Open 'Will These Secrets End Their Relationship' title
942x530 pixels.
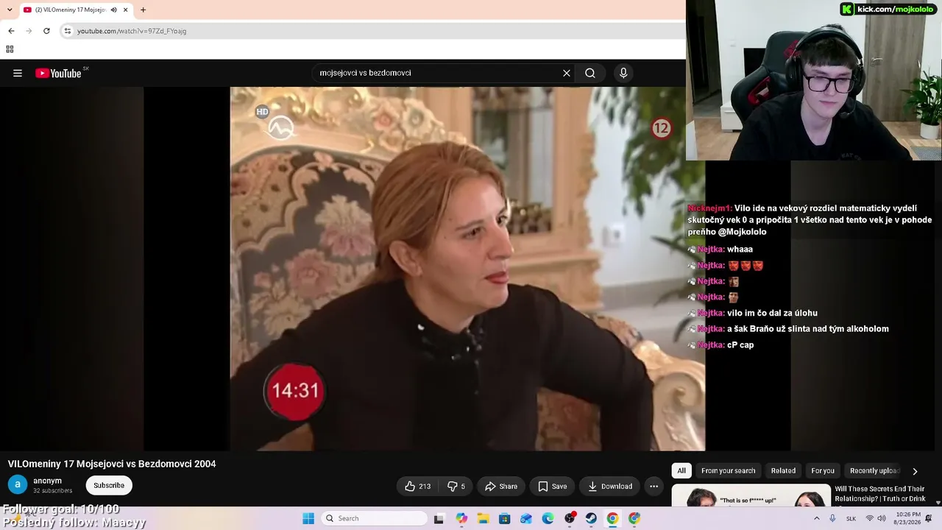pos(879,494)
